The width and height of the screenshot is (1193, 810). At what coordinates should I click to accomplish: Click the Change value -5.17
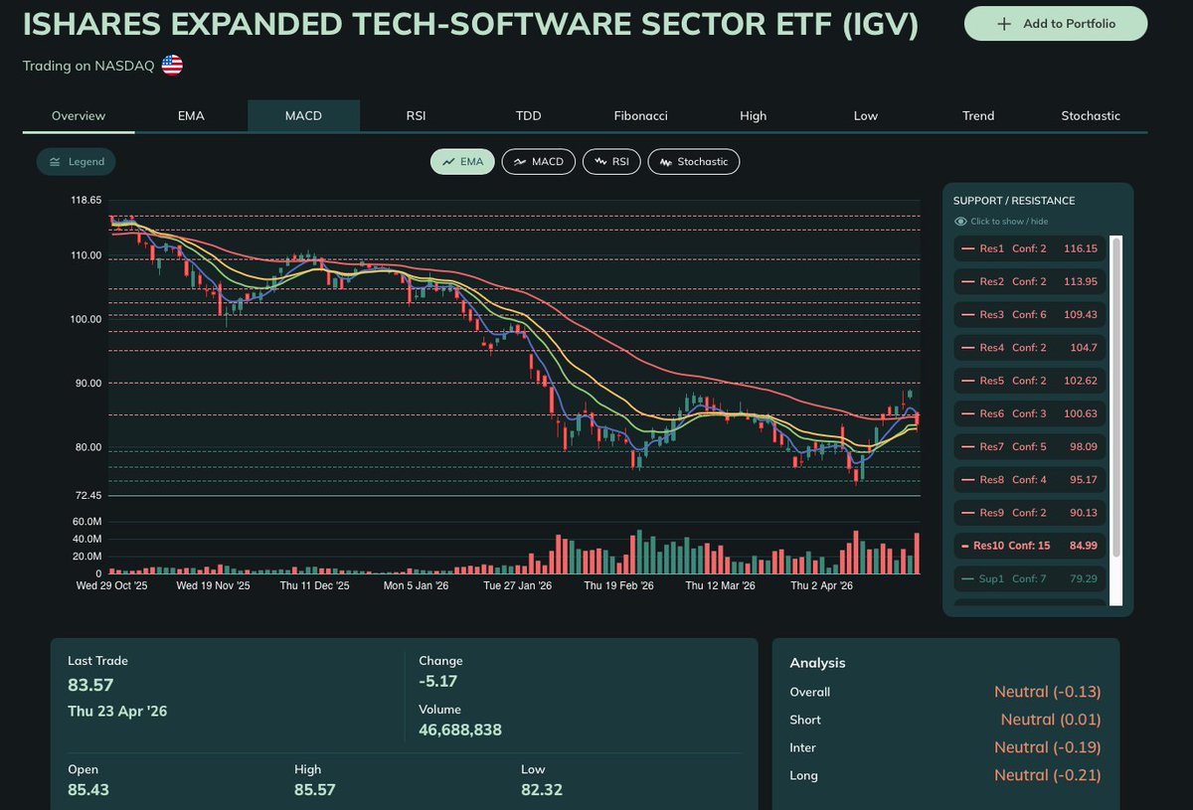point(438,681)
